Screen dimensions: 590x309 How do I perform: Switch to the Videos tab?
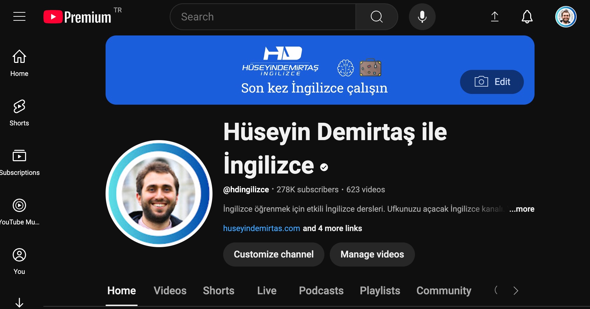[x=170, y=291]
